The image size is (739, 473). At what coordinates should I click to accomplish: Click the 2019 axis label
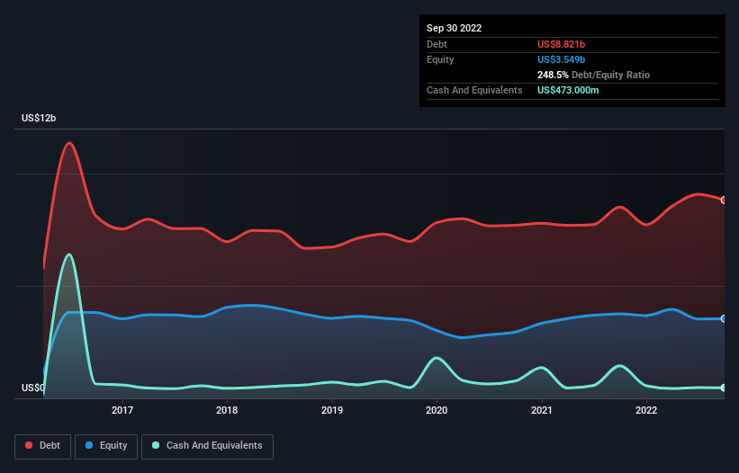click(x=332, y=410)
